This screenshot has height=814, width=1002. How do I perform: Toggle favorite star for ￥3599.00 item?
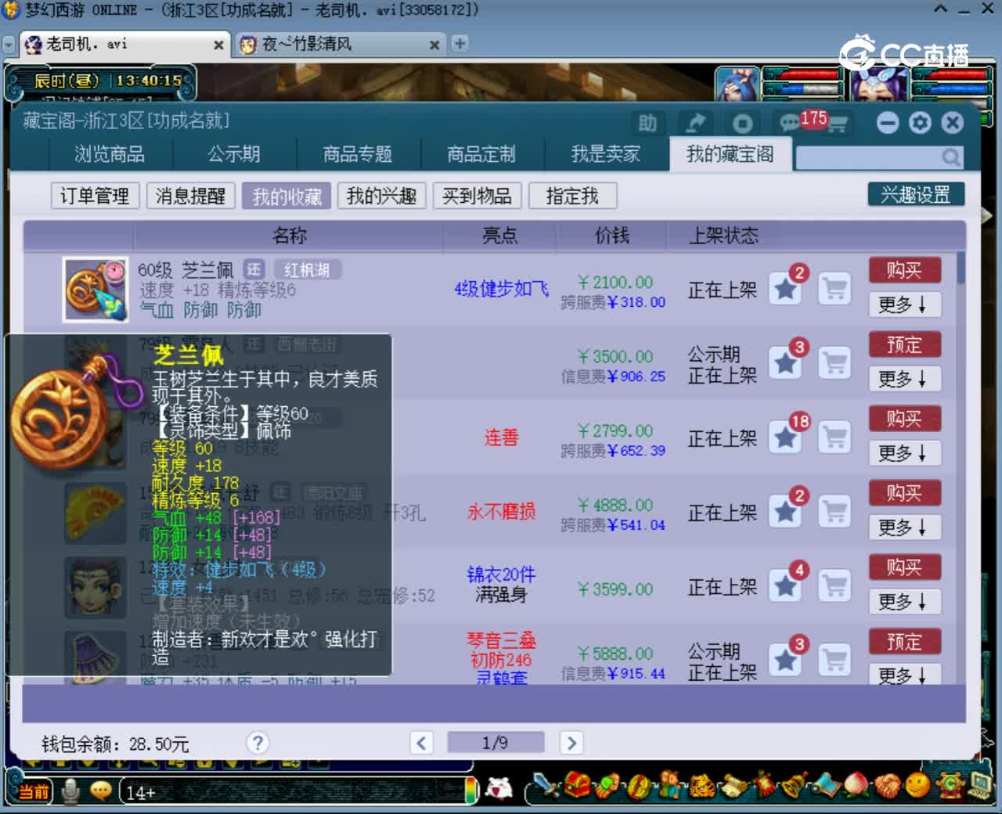785,587
